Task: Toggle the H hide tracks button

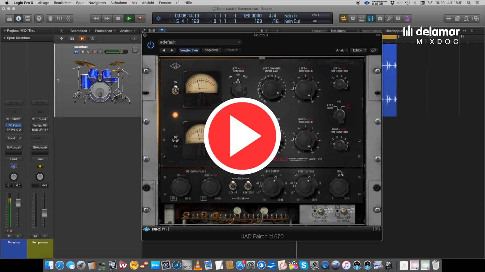Action: tap(82, 39)
